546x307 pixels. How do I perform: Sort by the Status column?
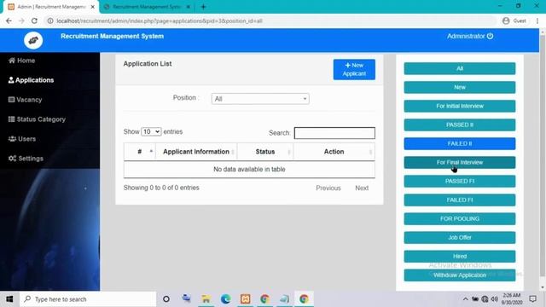pos(265,152)
